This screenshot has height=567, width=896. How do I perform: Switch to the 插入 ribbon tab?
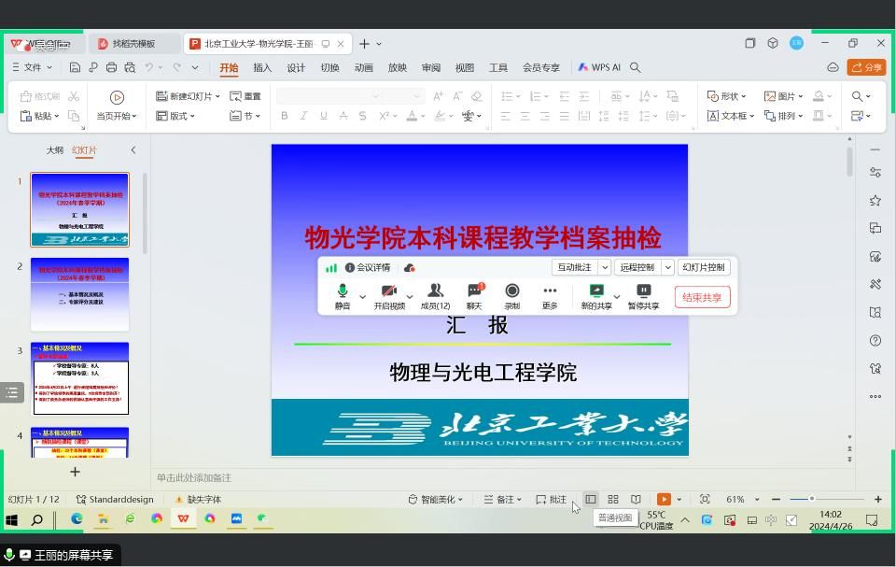[262, 67]
